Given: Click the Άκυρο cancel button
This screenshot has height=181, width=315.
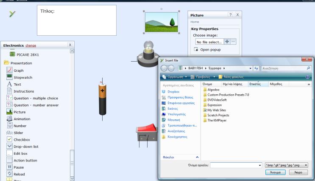Looking at the screenshot, I should (x=298, y=173).
